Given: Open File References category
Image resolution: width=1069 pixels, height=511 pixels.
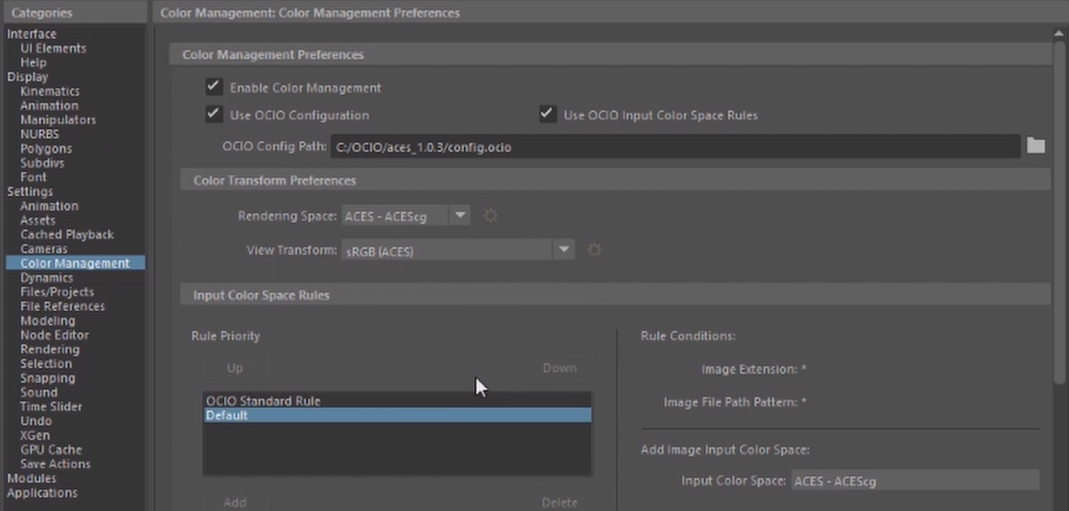Looking at the screenshot, I should click(x=62, y=306).
